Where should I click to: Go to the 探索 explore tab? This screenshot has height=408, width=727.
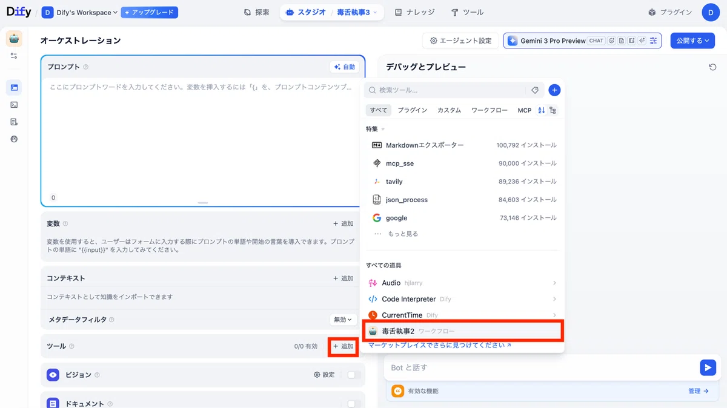(x=256, y=12)
